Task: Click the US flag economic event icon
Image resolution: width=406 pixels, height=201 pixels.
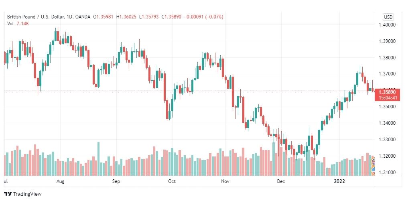Action: tap(373, 170)
